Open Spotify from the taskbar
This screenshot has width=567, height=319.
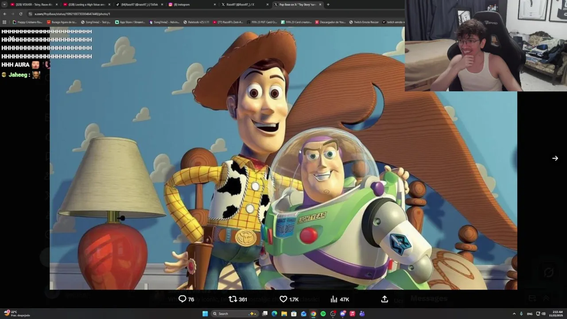coord(323,314)
